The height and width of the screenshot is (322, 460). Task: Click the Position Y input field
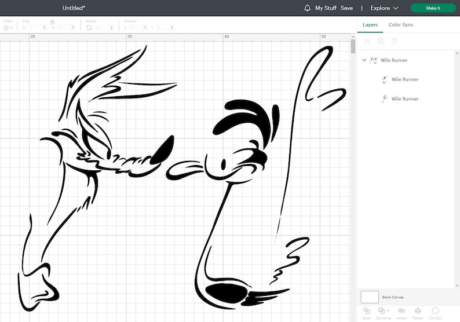point(163,28)
